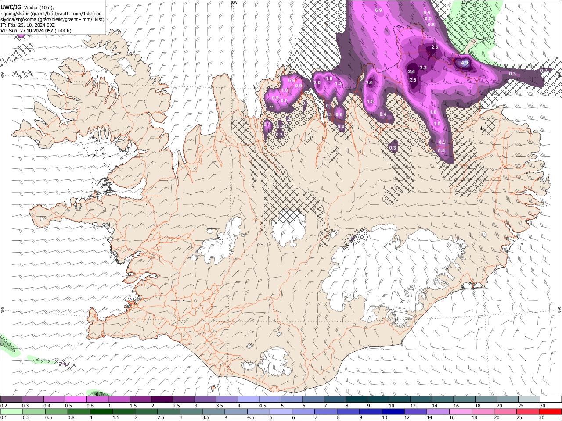
Task: Pick the darkest green 1–1.5 rain legend swatch
Action: tap(101, 411)
